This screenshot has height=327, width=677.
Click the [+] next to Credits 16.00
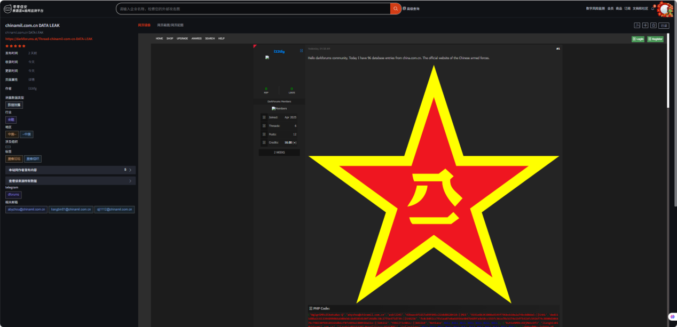point(295,142)
